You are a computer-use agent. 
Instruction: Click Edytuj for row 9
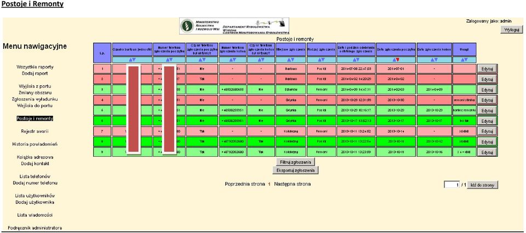487,152
